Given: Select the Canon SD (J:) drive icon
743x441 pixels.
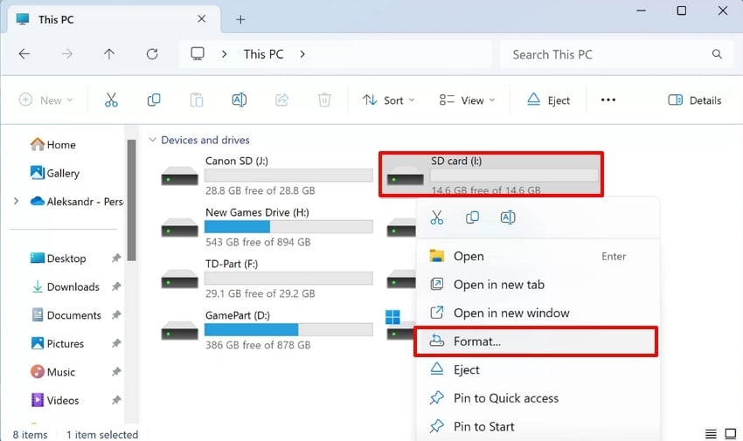Looking at the screenshot, I should tap(179, 176).
